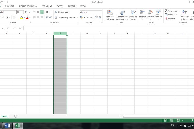Open Word from the taskbar
This screenshot has width=194, height=129.
7,126
